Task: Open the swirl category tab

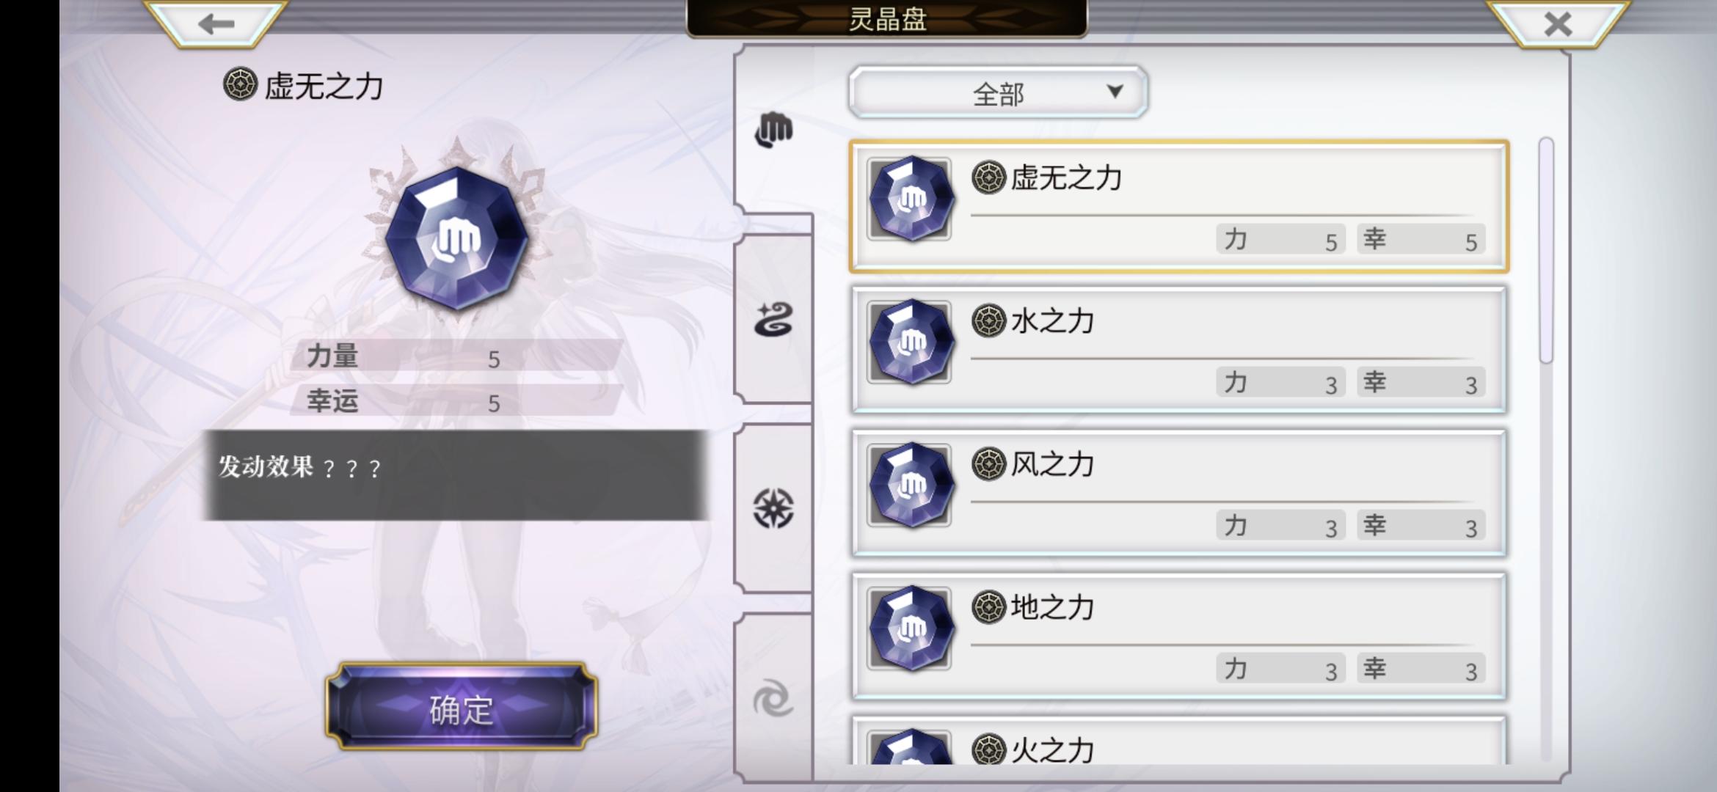Action: point(774,698)
